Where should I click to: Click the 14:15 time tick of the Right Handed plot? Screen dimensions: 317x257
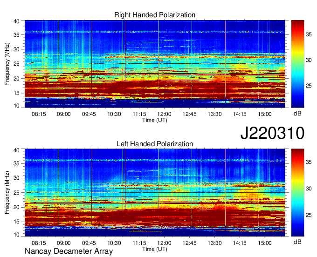point(240,114)
